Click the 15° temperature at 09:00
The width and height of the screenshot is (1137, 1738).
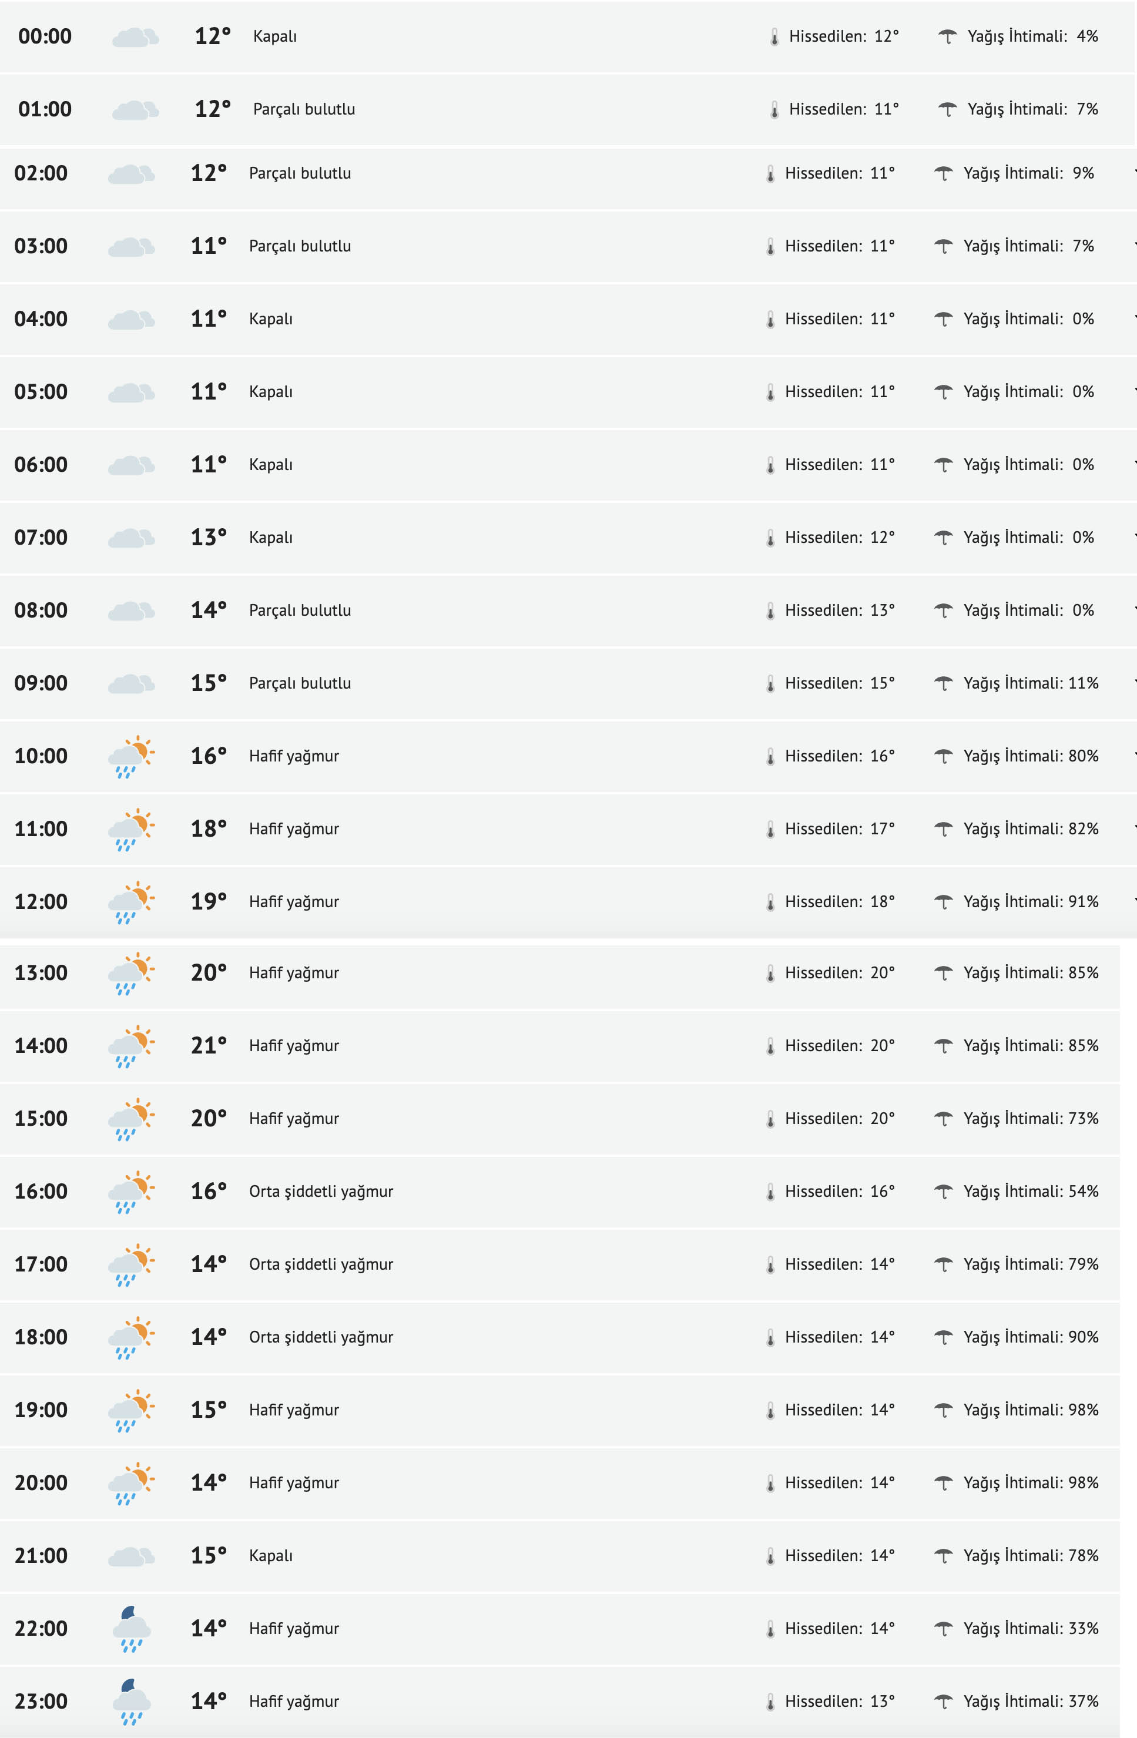[208, 683]
